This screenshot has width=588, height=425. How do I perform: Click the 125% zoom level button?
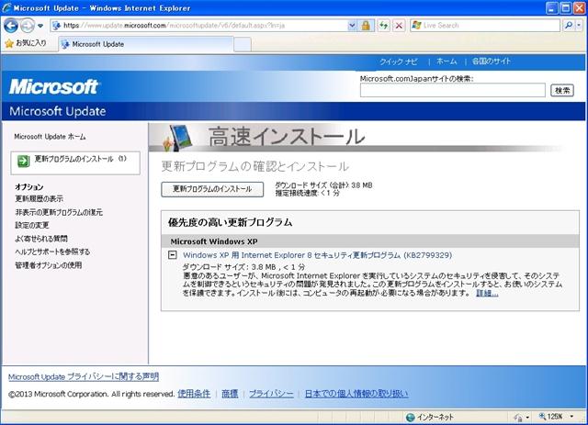pos(551,417)
